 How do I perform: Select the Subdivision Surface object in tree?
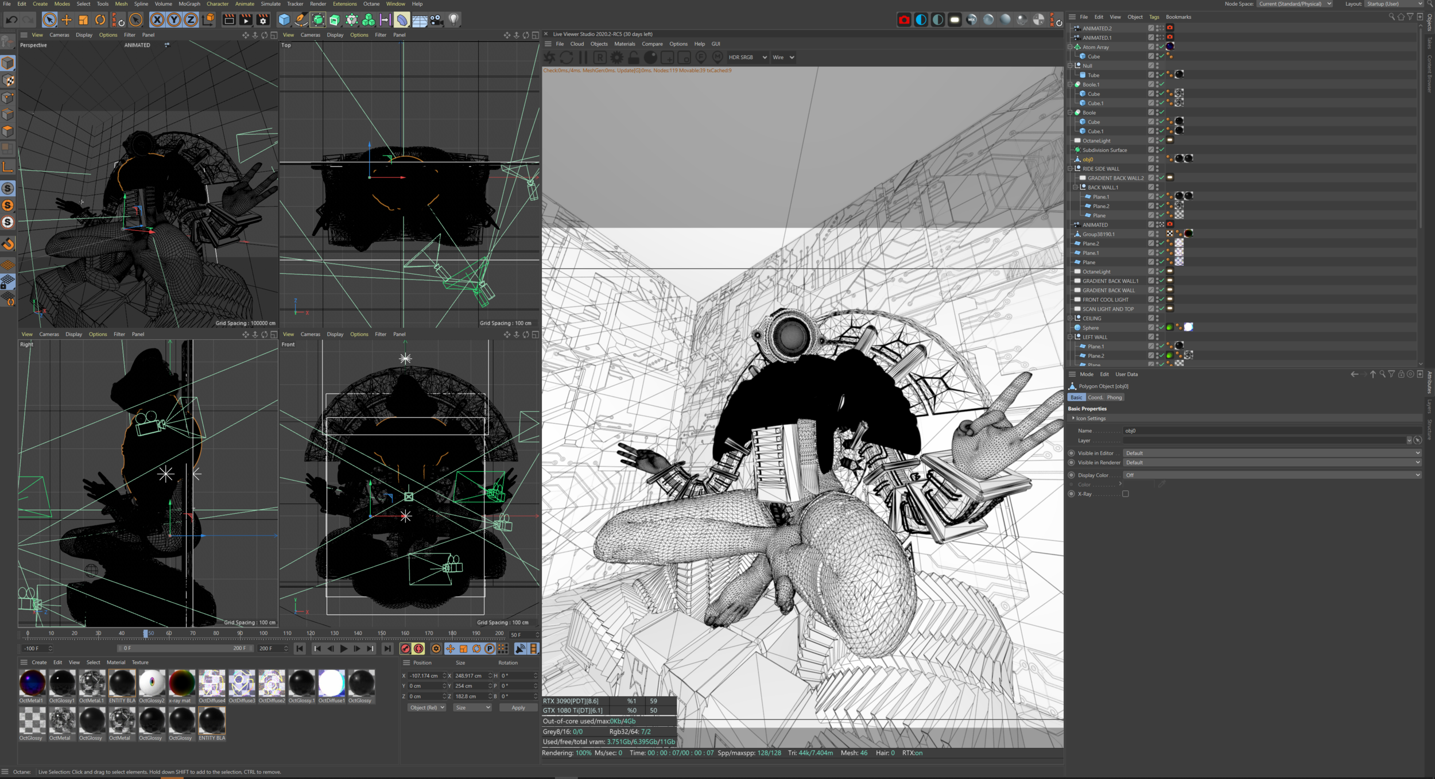point(1104,150)
